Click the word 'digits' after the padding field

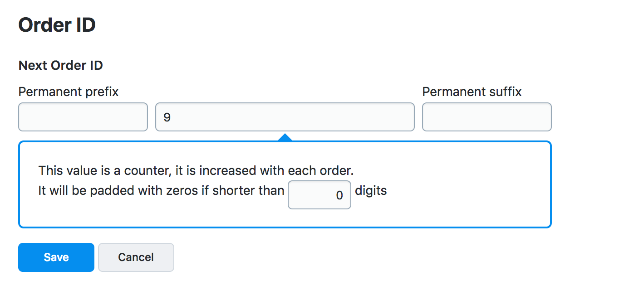pos(371,191)
